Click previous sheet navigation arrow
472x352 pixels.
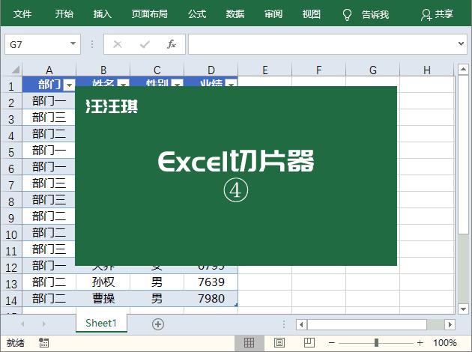tap(22, 324)
